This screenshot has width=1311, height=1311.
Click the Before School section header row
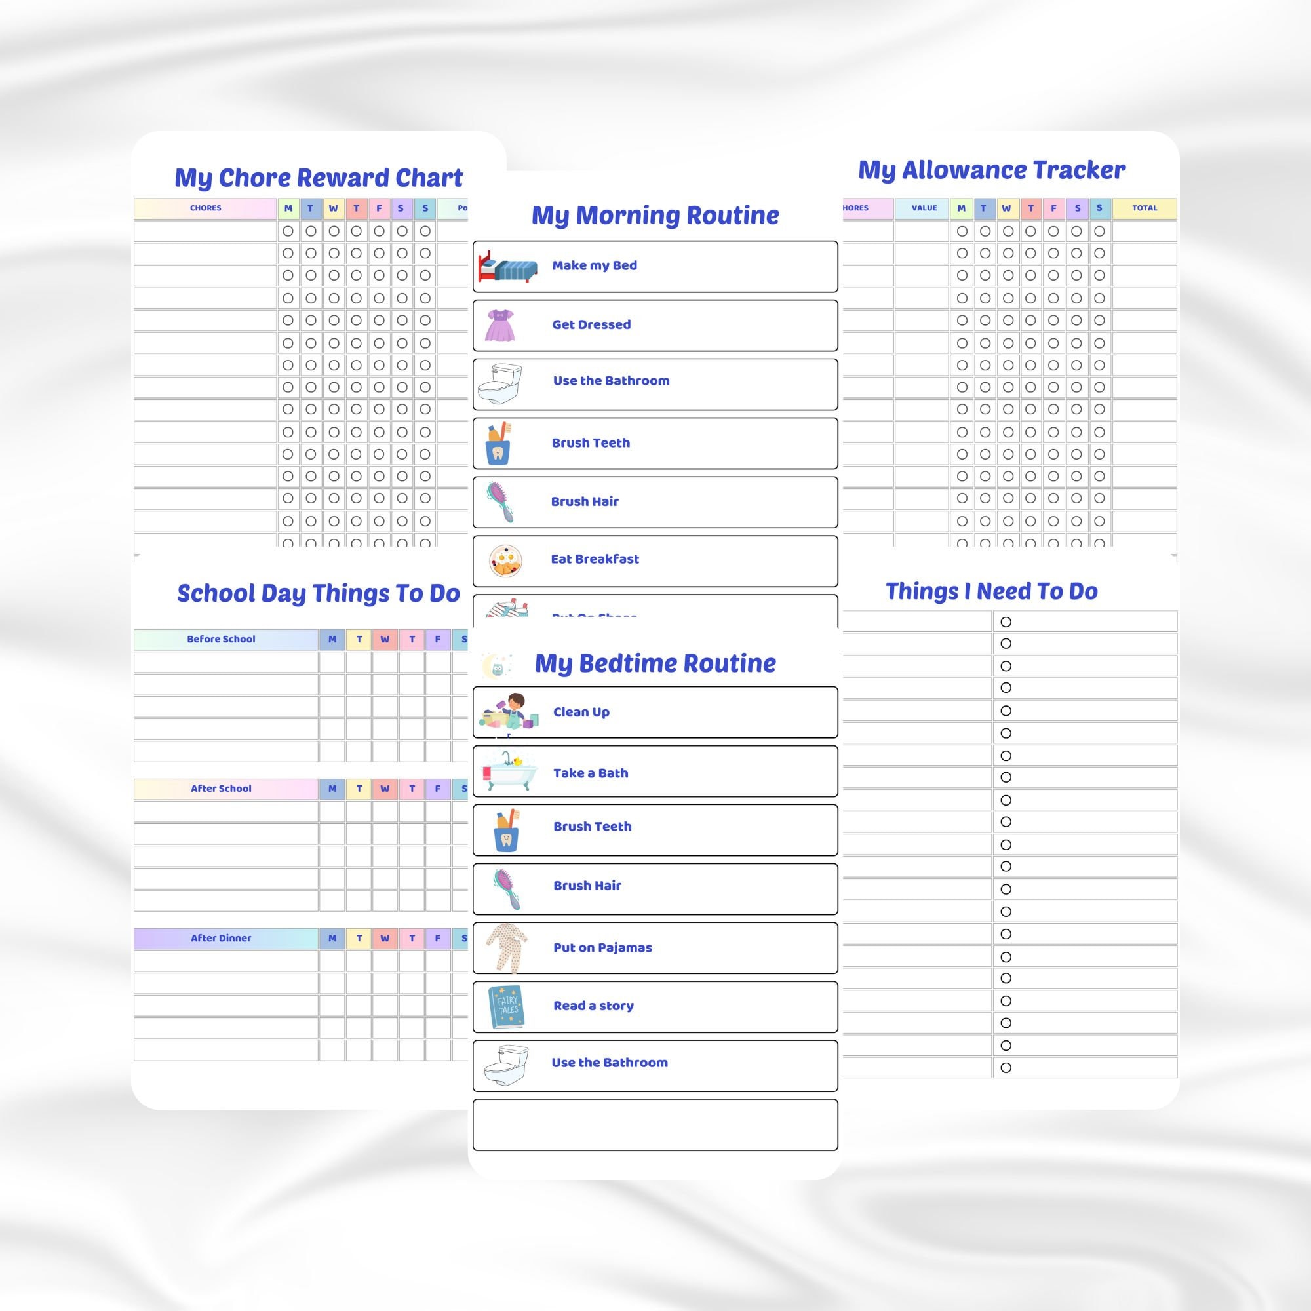tap(221, 638)
